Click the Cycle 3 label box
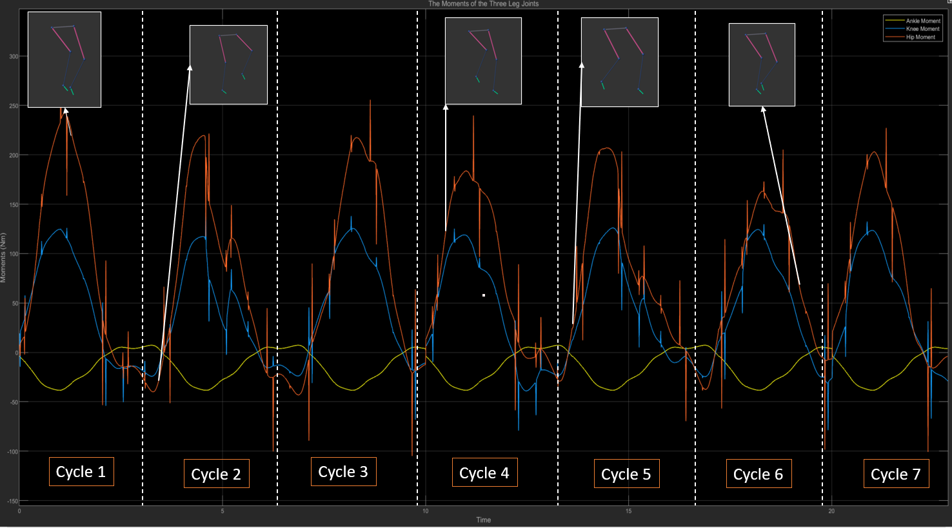 point(343,472)
